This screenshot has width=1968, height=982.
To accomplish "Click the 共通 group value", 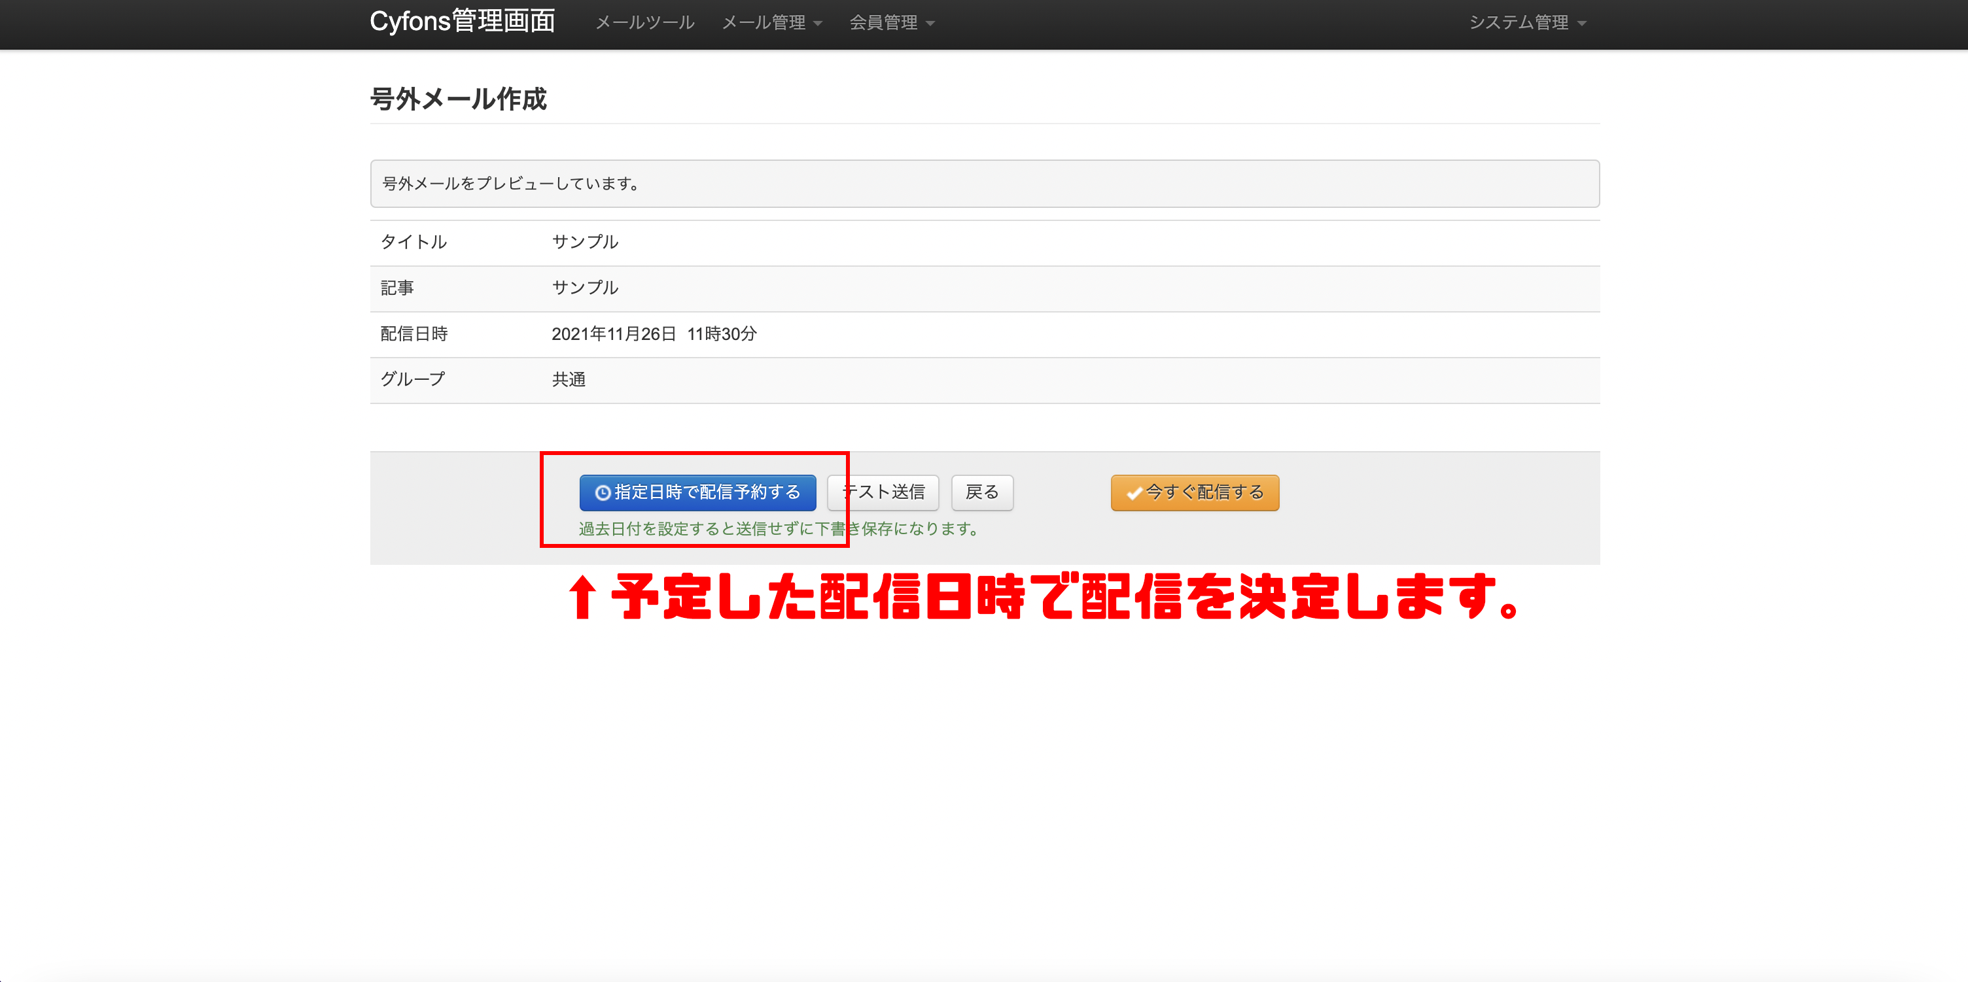I will tap(569, 379).
